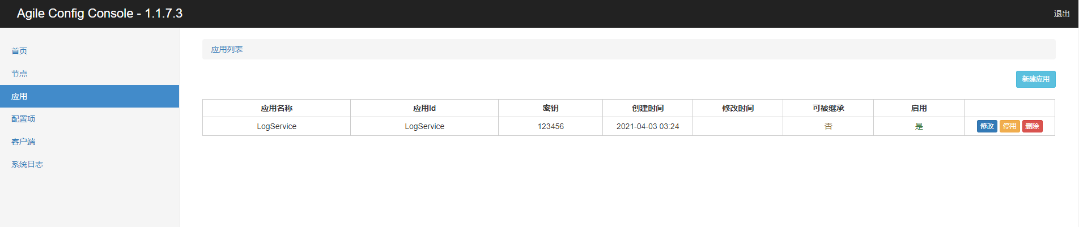Click the 应用列表 breadcrumb
Viewport: 1079px width, 227px height.
click(x=227, y=49)
